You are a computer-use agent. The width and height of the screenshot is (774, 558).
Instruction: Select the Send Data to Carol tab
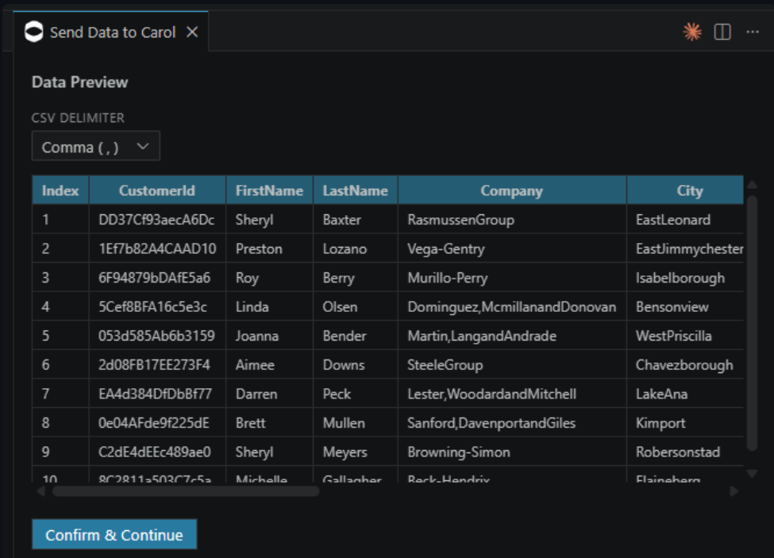click(111, 31)
